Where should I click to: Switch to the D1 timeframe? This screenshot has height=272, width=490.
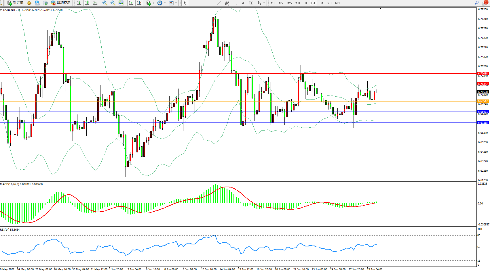click(x=321, y=3)
